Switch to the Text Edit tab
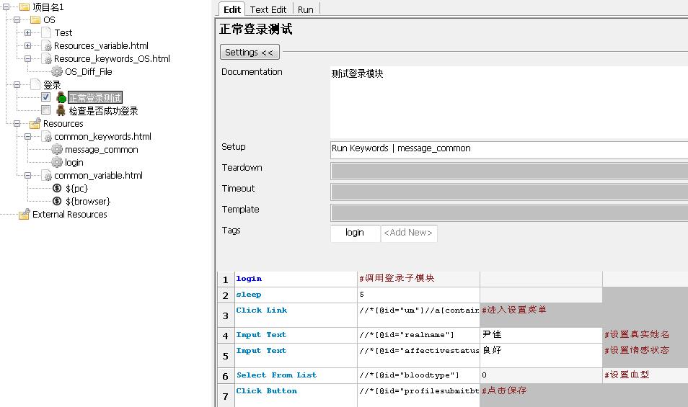 [x=268, y=9]
